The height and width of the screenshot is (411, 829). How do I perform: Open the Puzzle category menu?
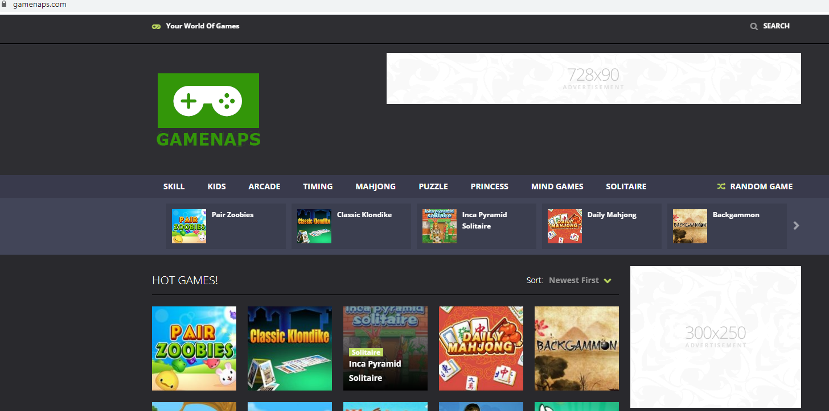(x=433, y=186)
